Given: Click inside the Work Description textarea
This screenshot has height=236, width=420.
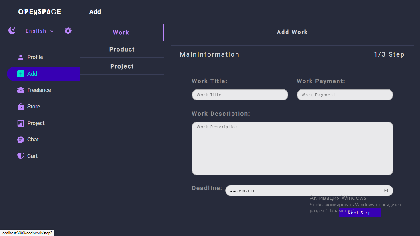Looking at the screenshot, I should 292,148.
